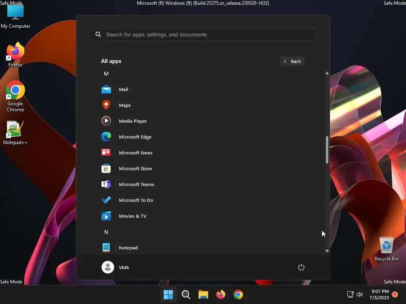Launch Google Chrome from the taskbar

point(238,294)
